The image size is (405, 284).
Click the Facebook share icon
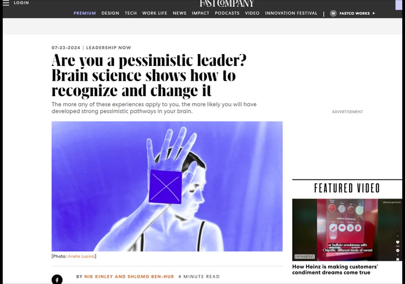point(57,279)
